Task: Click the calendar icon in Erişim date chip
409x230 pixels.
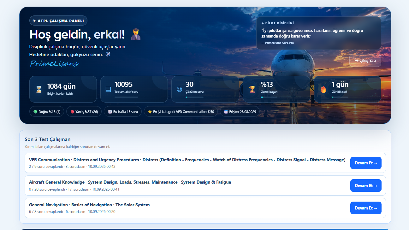Action: [226, 112]
